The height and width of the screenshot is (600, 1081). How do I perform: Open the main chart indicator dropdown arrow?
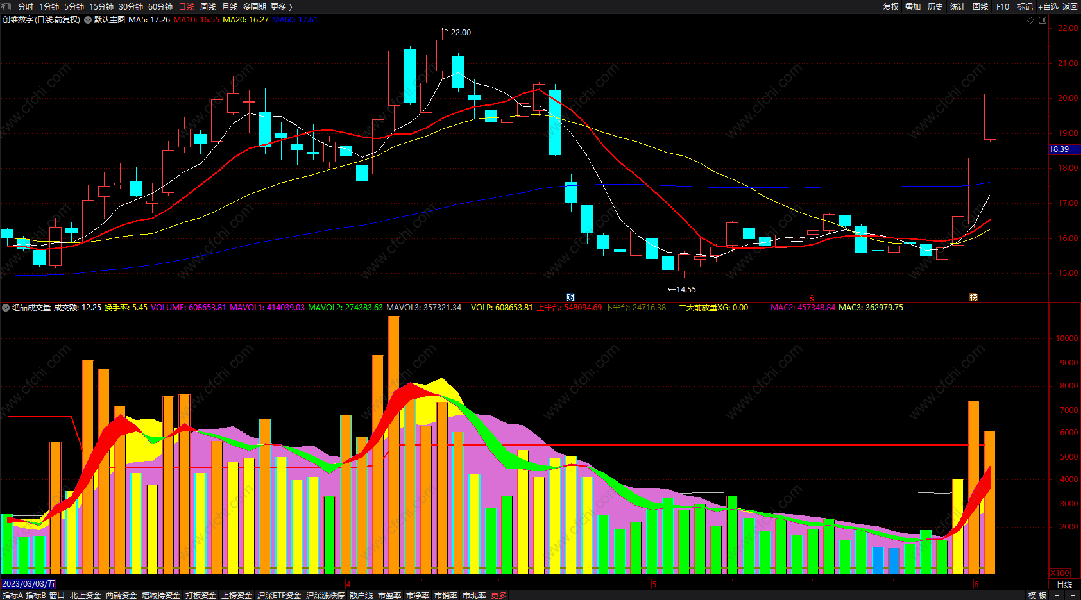pos(88,20)
